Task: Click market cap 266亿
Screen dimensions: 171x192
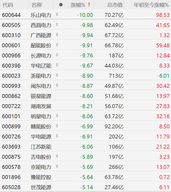Action: (x=116, y=167)
